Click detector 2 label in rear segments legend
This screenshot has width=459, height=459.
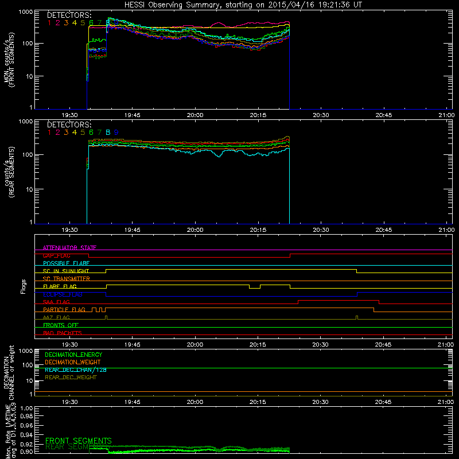click(58, 133)
